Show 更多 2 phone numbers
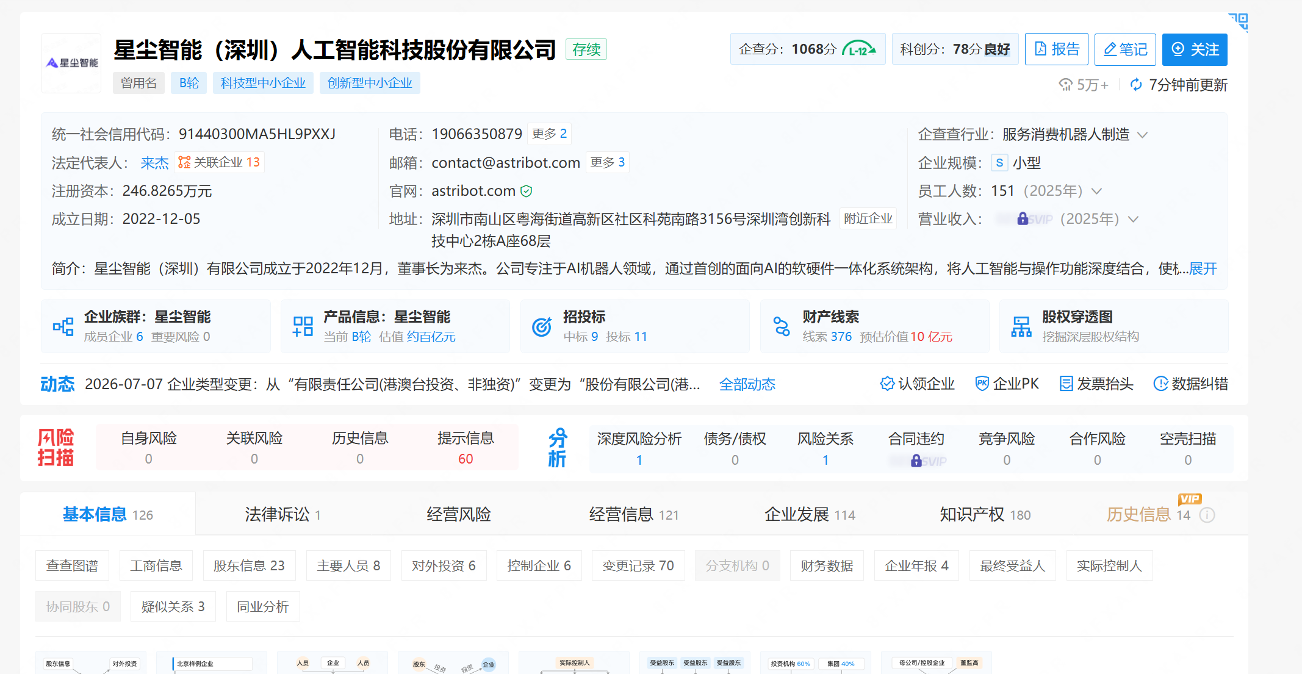The width and height of the screenshot is (1302, 674). [x=549, y=134]
